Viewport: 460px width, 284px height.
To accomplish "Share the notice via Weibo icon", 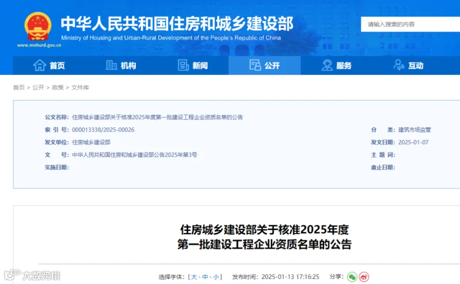I will tap(364, 277).
